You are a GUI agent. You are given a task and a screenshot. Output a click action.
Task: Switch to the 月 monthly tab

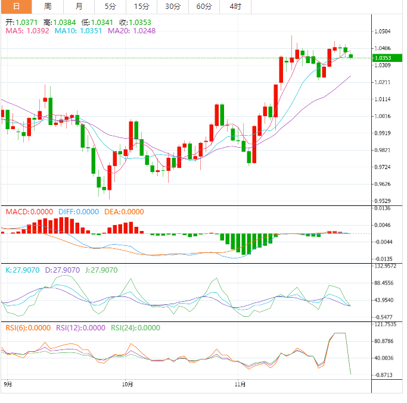[79, 7]
